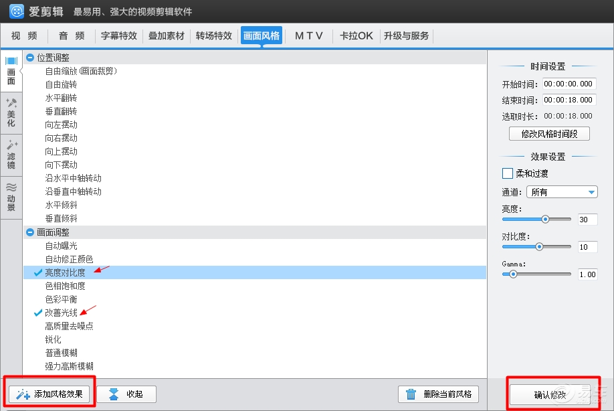Open the 叠加素材 tab
Screen dimensions: 614x411
tap(167, 36)
